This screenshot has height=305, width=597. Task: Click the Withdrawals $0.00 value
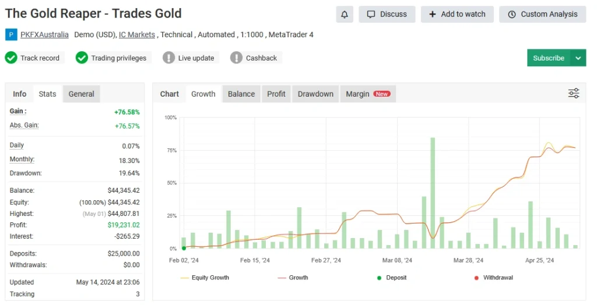(x=131, y=265)
